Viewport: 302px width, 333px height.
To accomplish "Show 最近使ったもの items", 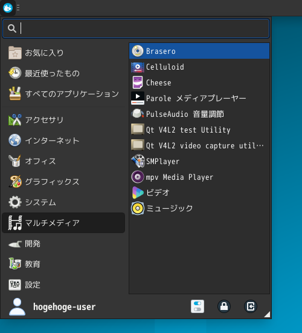I will [63, 73].
